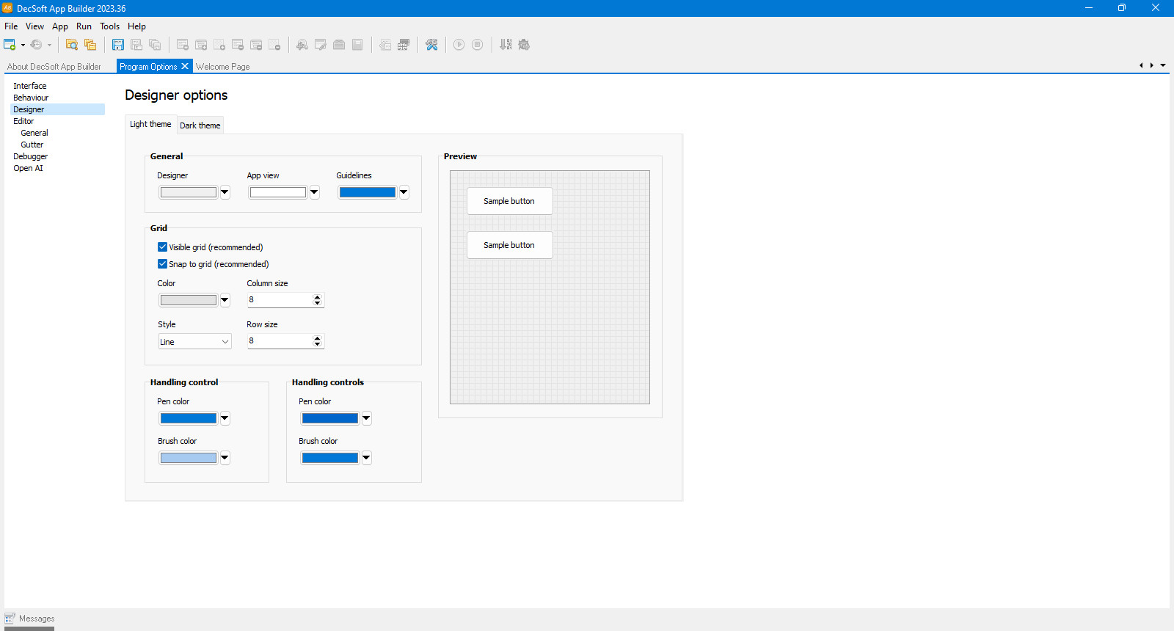The width and height of the screenshot is (1174, 631).
Task: Open the Guidelines color dropdown arrow
Action: 404,192
